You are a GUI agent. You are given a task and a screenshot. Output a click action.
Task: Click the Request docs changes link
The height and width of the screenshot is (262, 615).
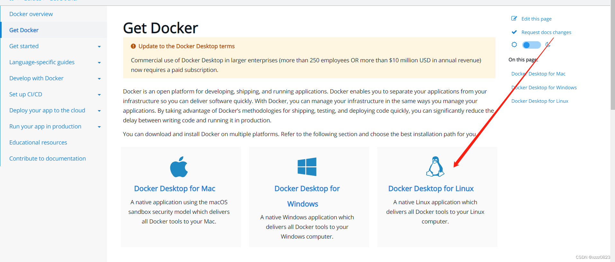click(546, 32)
